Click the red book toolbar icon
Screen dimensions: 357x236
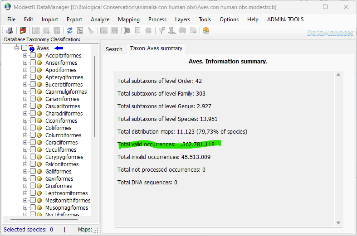[x=23, y=30]
